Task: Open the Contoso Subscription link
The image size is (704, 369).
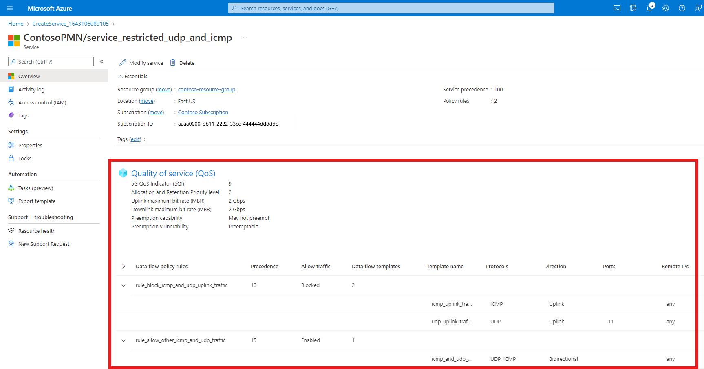Action: pos(203,112)
